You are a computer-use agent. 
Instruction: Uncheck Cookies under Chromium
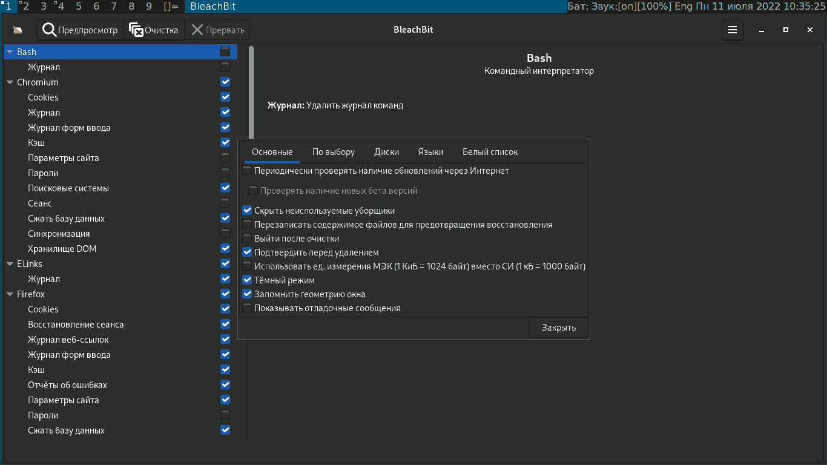coord(225,97)
